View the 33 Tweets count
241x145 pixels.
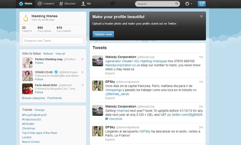pyautogui.click(x=27, y=29)
